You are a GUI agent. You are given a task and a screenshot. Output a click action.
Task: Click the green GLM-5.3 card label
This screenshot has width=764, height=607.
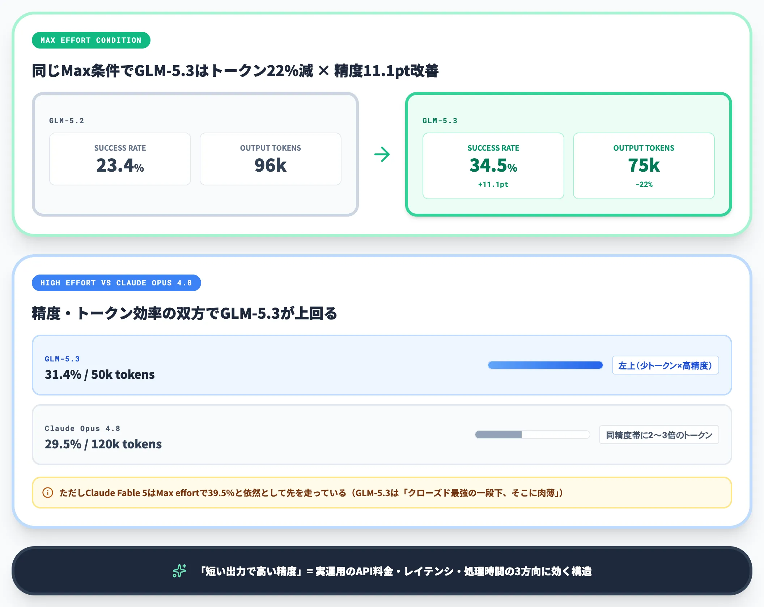pos(440,121)
